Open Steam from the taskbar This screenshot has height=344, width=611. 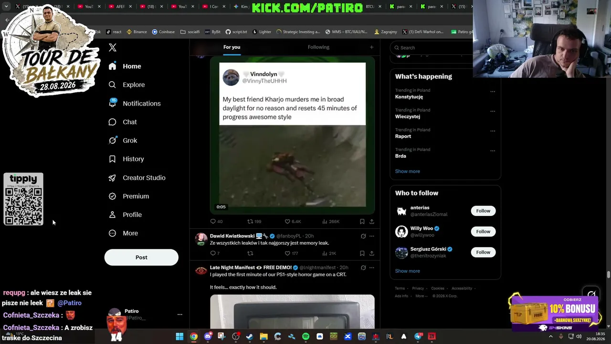click(x=250, y=336)
